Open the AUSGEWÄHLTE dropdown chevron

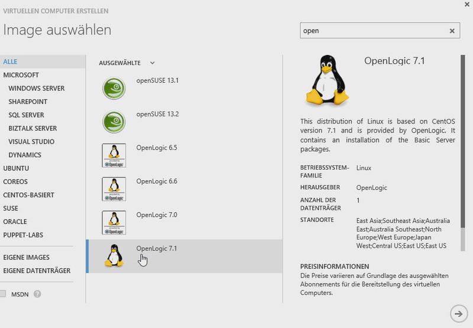click(153, 63)
